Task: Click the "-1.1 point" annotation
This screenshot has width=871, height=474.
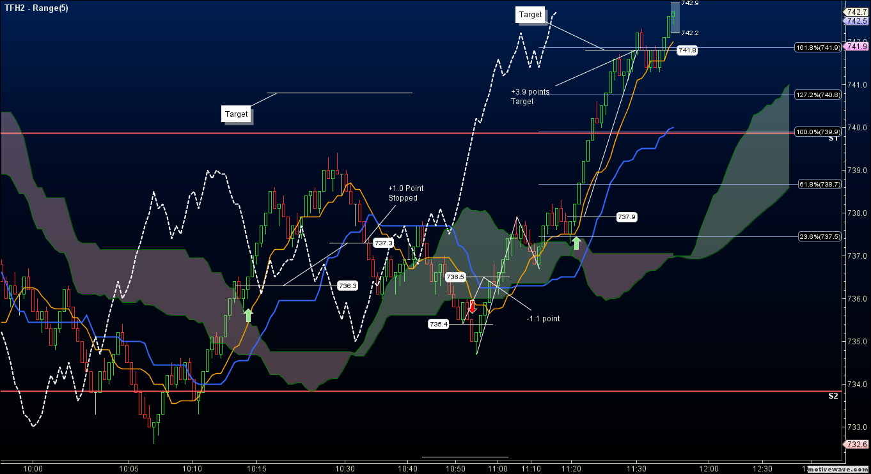Action: (544, 318)
